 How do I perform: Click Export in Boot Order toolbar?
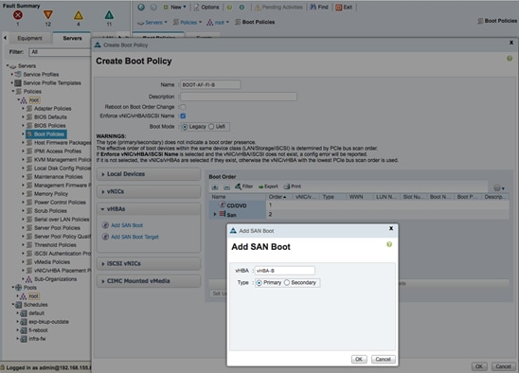(268, 186)
